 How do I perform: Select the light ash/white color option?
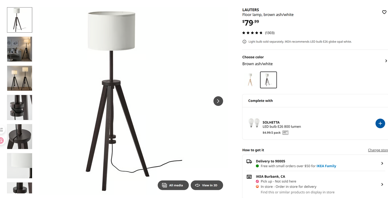(250, 80)
